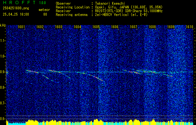Click the 1609 time marker
Image resolution: width=196 pixels, height=125 pixels.
coord(171,27)
